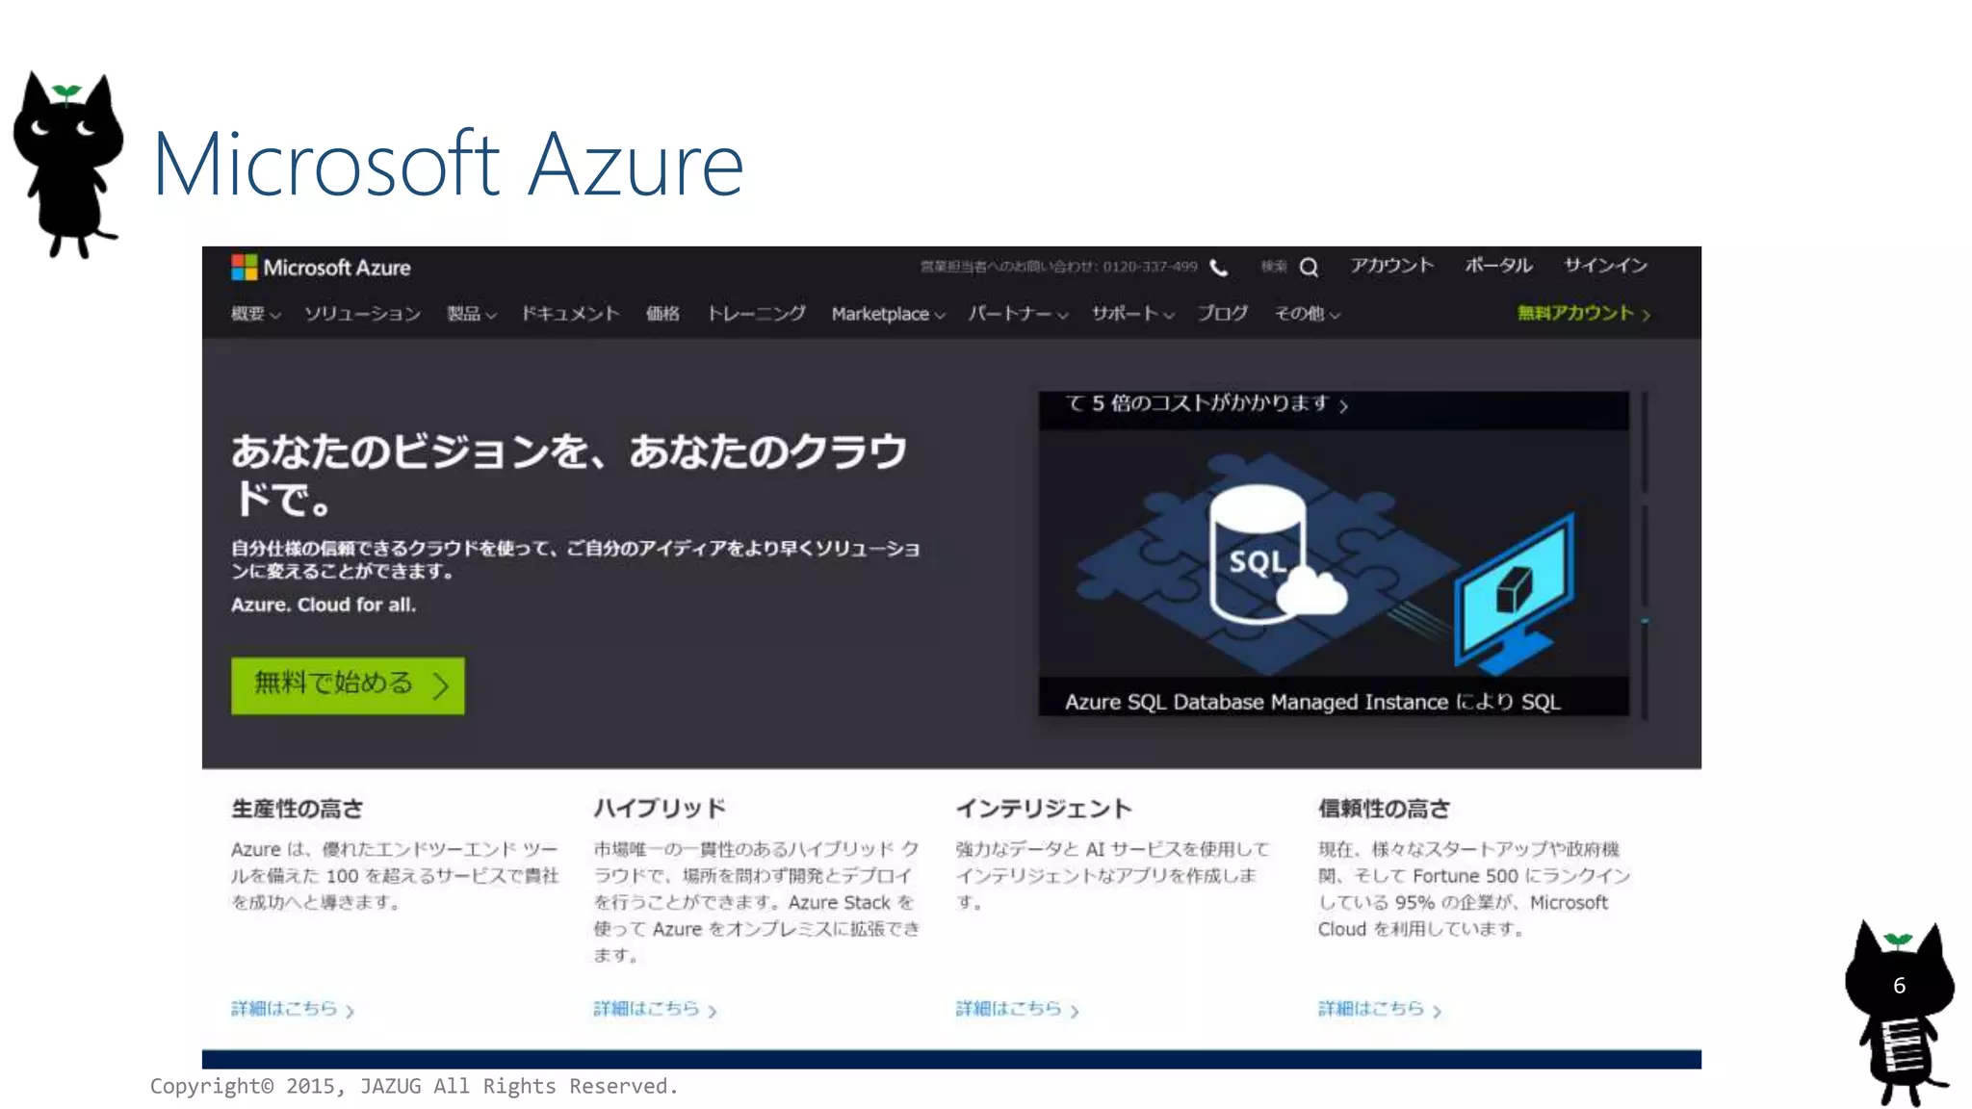Expand the パートナー dropdown
Screen dimensions: 1972x1109
point(1018,314)
